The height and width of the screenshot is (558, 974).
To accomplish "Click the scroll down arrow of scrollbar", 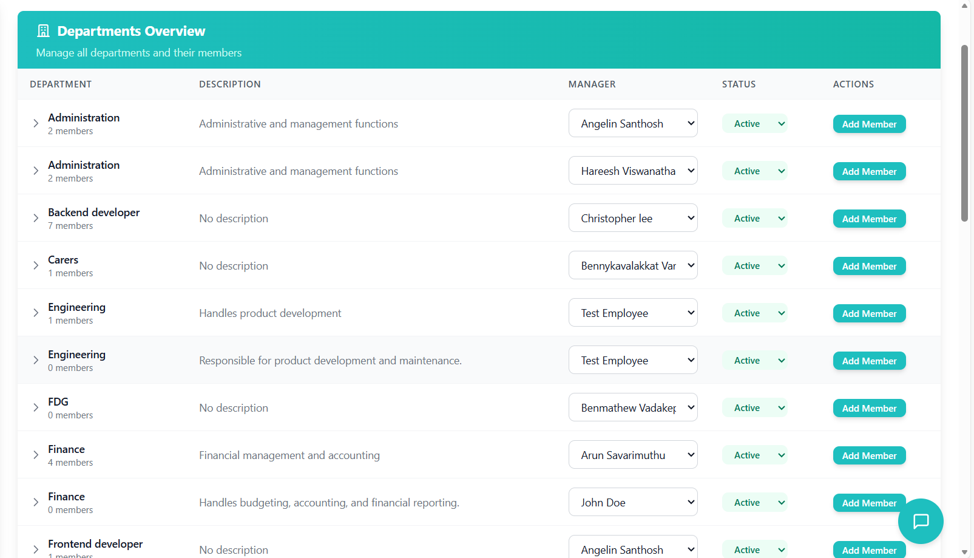I will coord(964,552).
